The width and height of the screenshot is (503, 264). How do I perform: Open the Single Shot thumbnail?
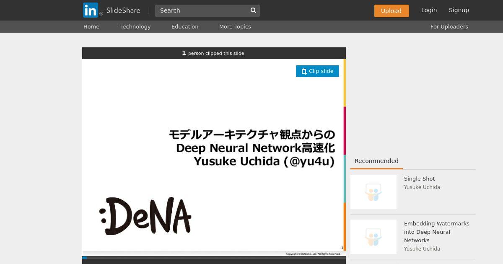click(x=373, y=192)
